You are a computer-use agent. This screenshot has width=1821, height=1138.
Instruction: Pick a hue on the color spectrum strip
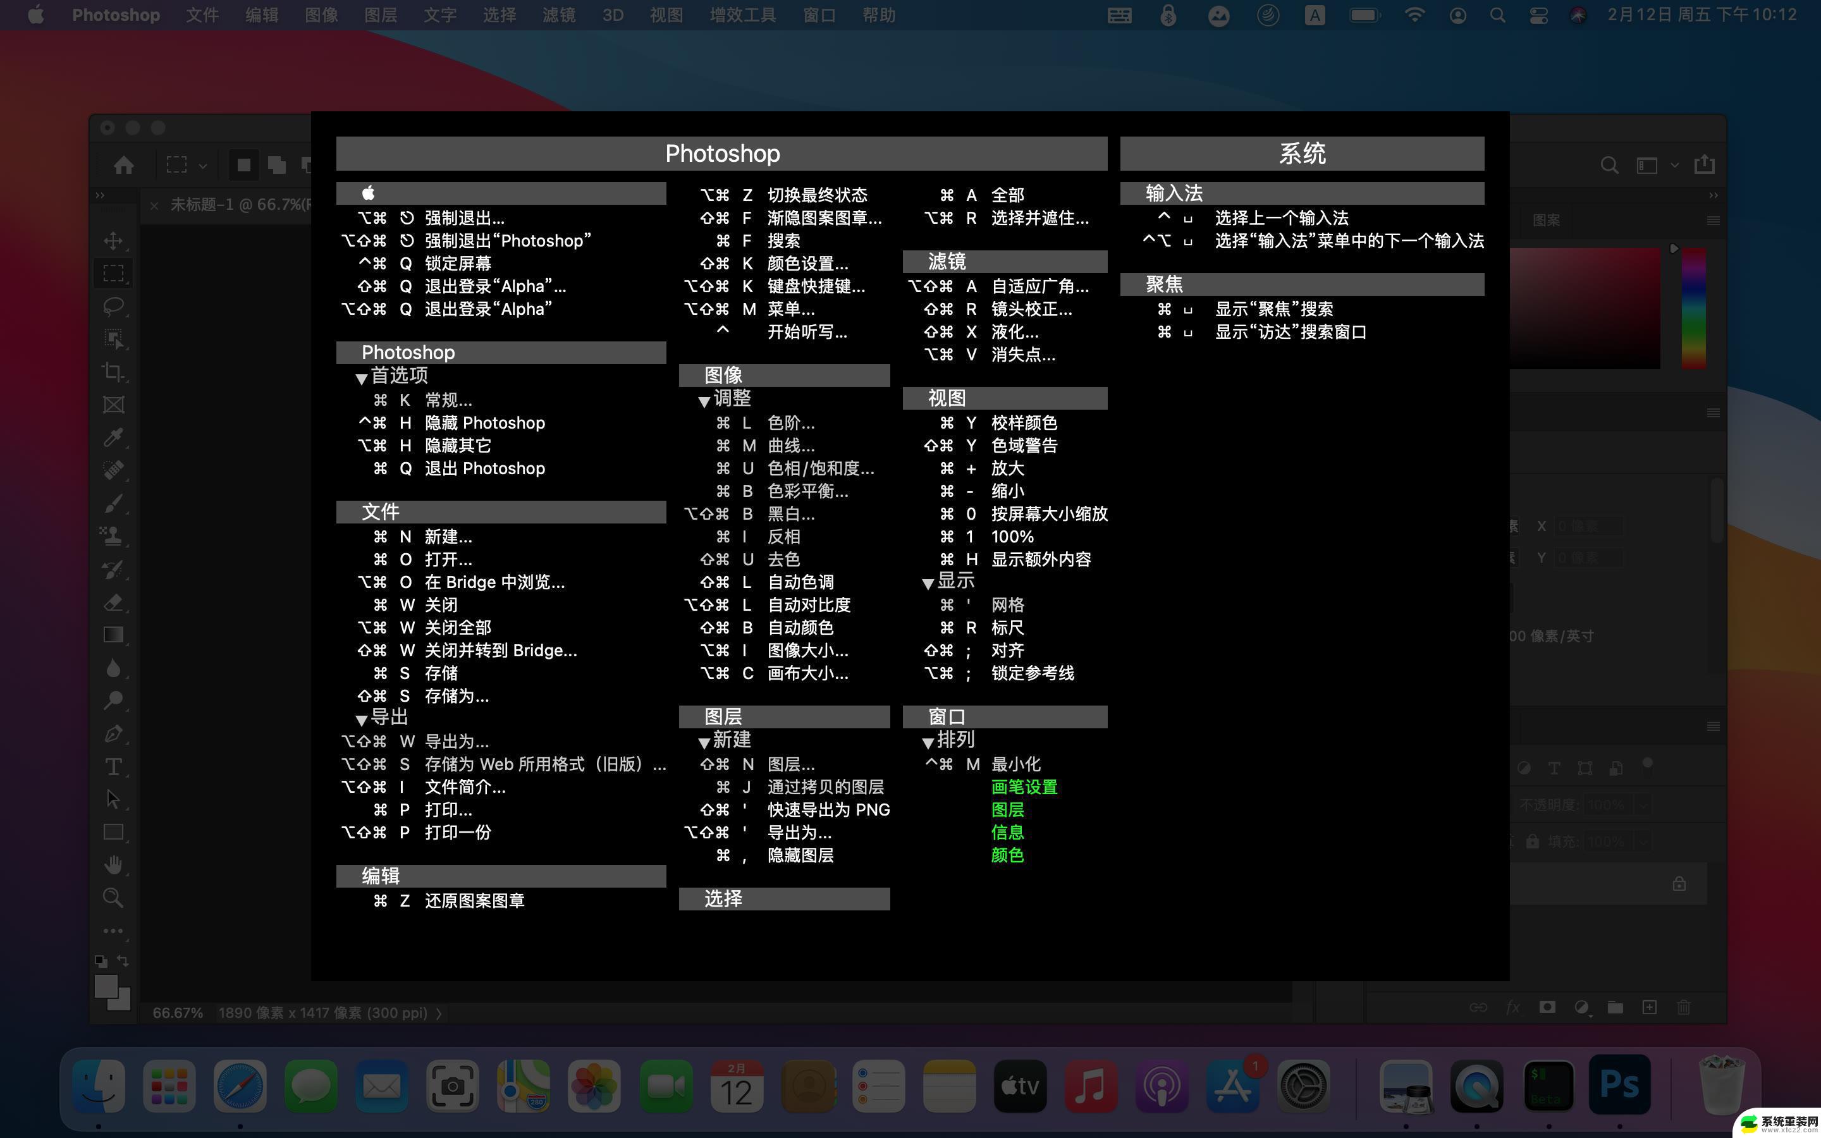[x=1693, y=307]
